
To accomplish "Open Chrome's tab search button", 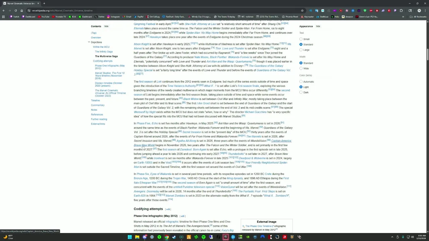I will tap(410, 10).
